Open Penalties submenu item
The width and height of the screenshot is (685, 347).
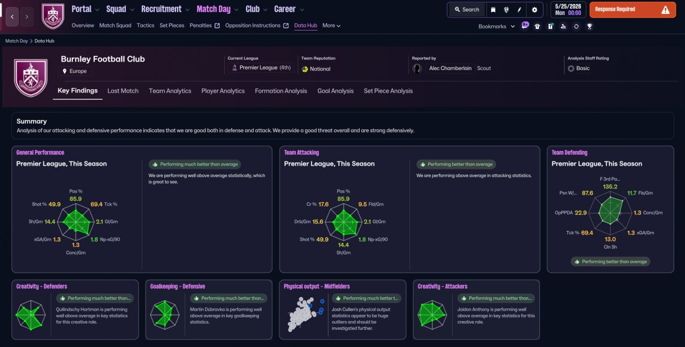201,26
